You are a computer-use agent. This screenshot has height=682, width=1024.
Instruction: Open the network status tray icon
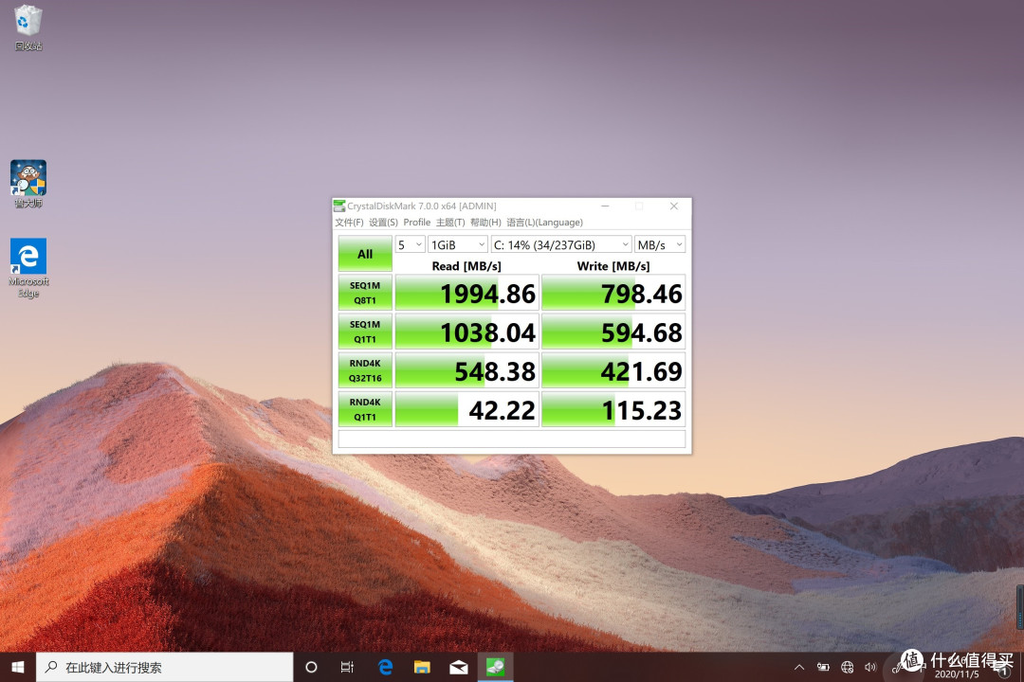(847, 667)
